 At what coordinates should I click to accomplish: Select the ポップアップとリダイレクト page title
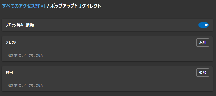pos(76,6)
